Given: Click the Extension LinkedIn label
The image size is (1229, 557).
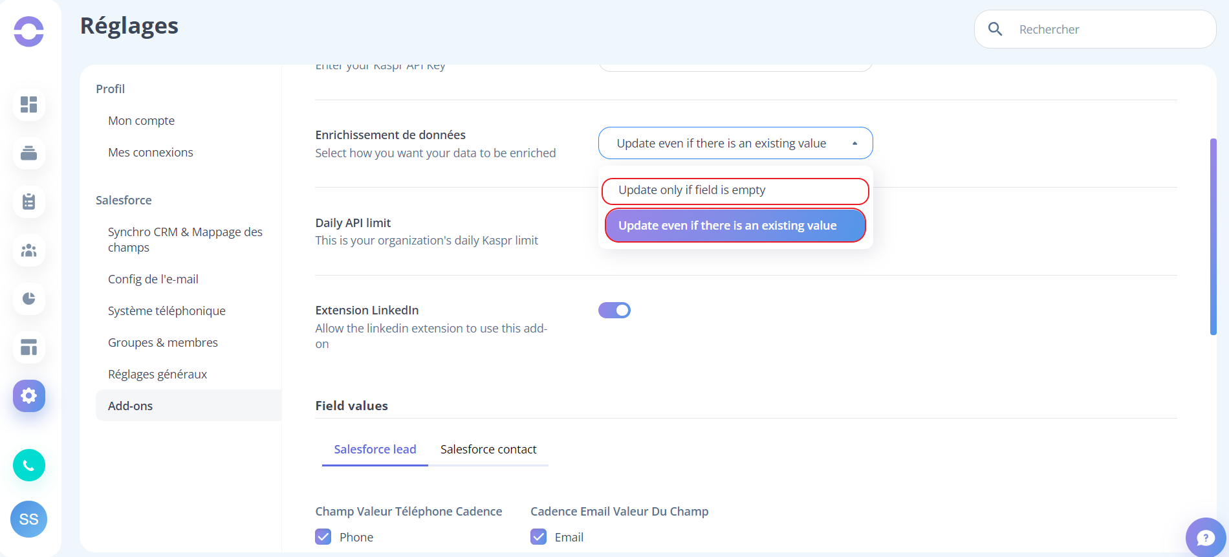Looking at the screenshot, I should 367,310.
